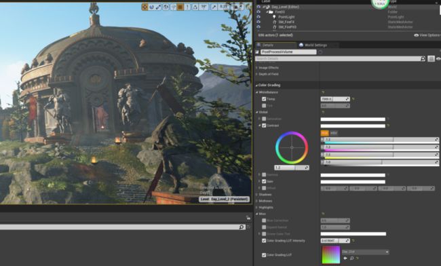
Task: Disable the Contrast checkbox
Action: (x=264, y=126)
